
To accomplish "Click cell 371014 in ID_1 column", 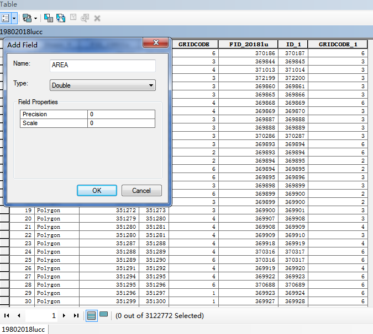I will (x=293, y=70).
